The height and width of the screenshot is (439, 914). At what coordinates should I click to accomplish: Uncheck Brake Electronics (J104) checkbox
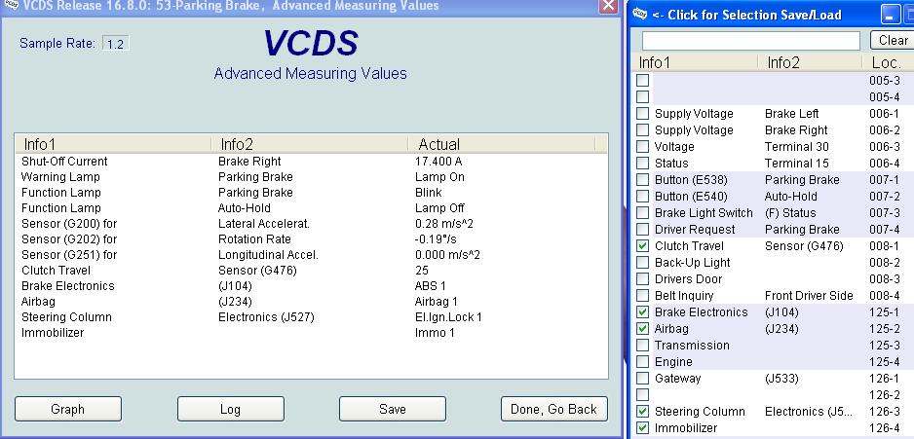click(x=642, y=312)
